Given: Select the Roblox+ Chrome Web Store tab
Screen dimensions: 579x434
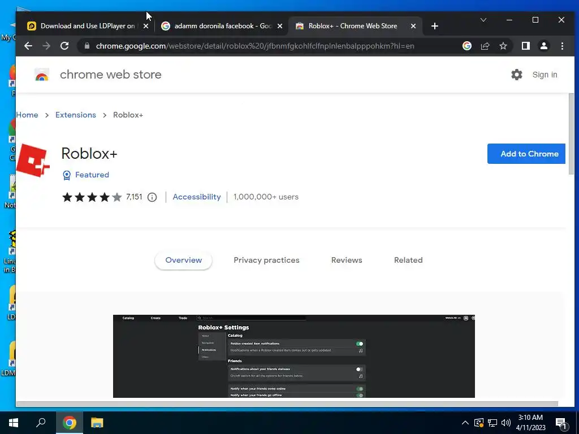Looking at the screenshot, I should [x=355, y=26].
